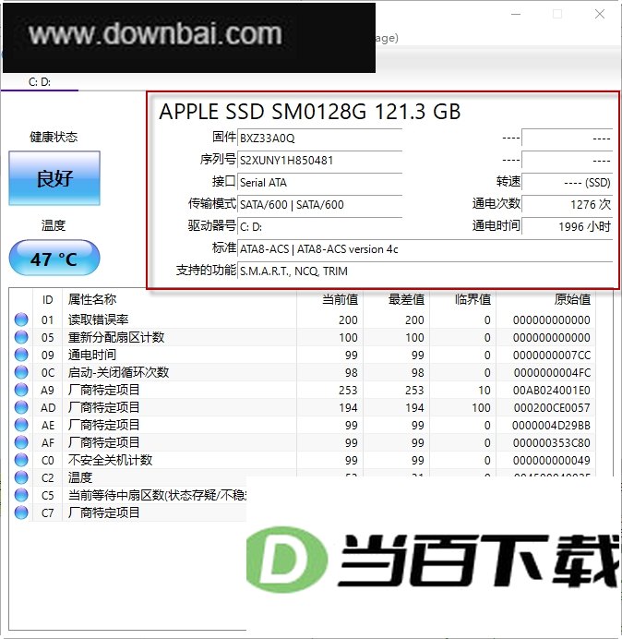
Task: Click the 良好 health status button
Action: (x=54, y=178)
